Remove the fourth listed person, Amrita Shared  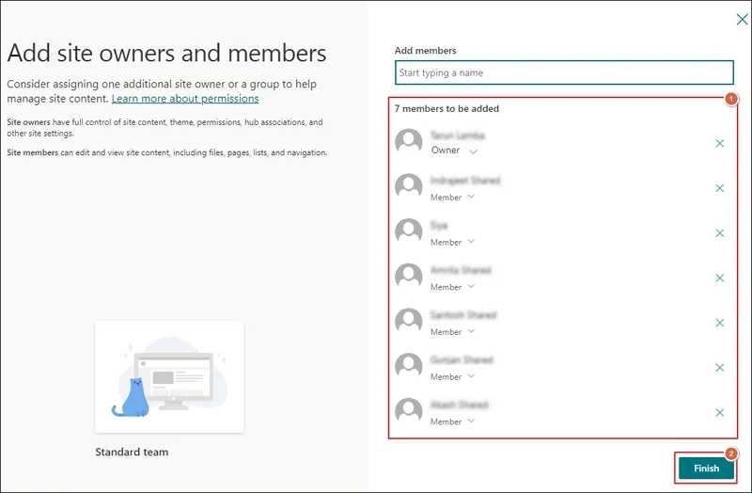tap(719, 278)
